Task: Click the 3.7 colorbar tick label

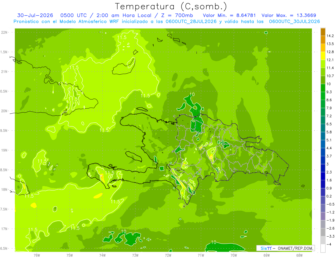Action: tap(329, 156)
